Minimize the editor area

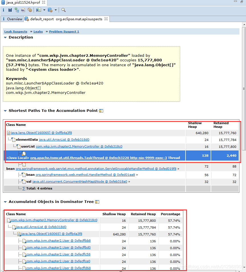(235, 1)
